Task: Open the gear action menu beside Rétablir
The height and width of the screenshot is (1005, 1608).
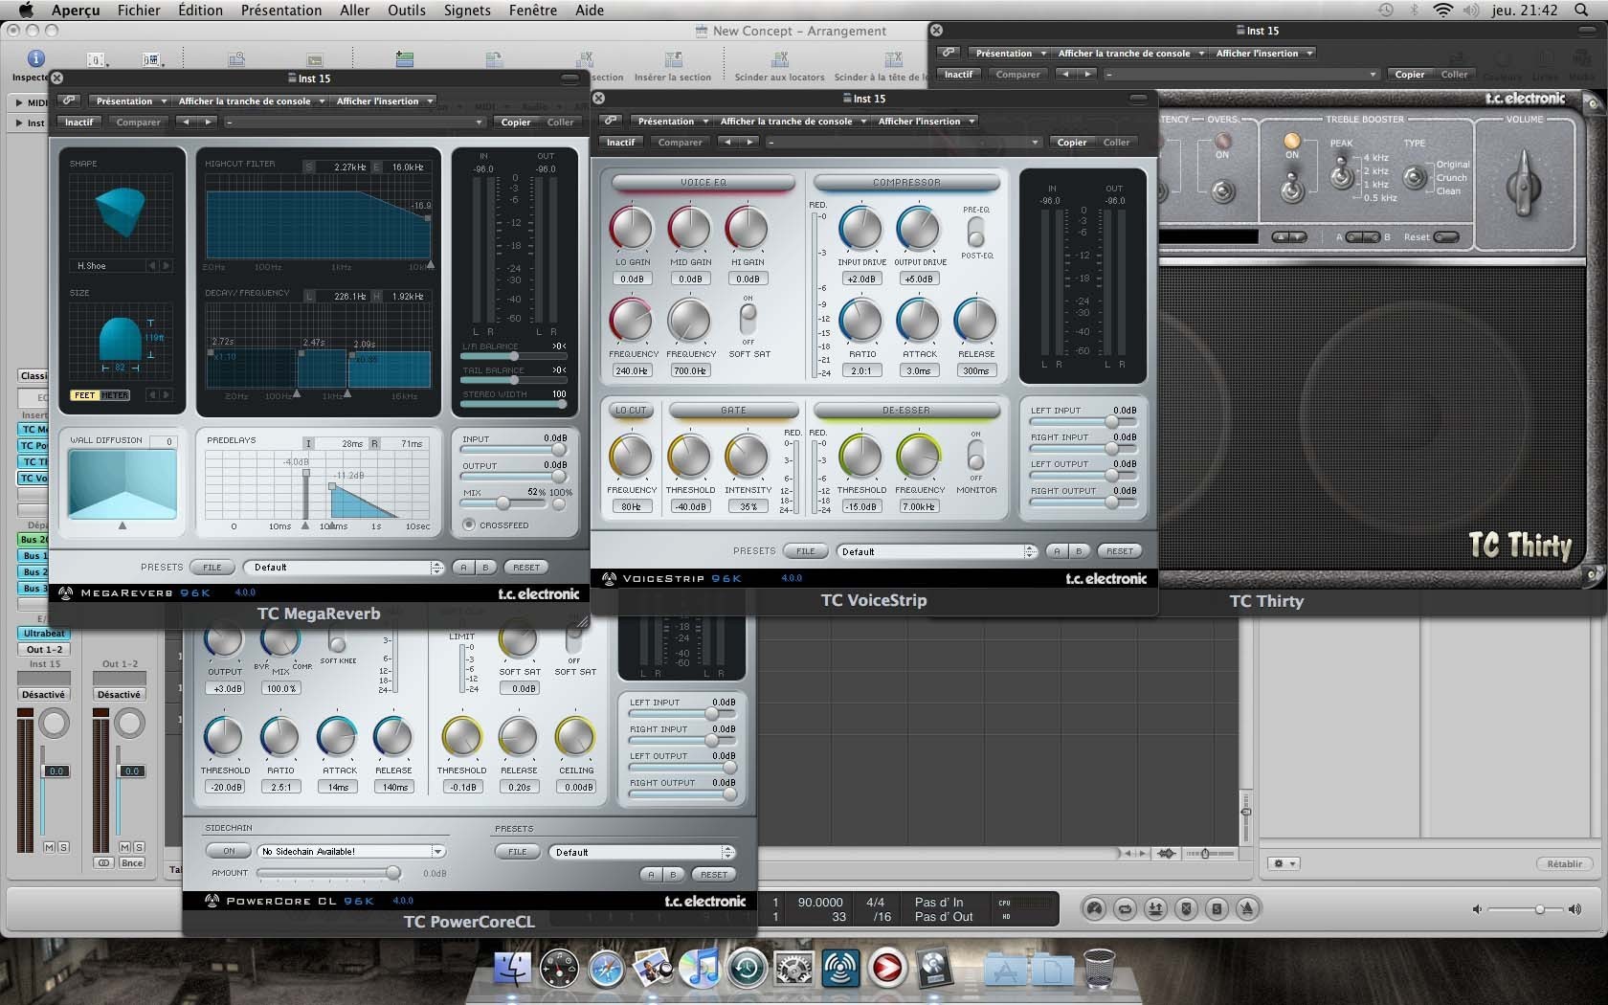Action: 1283,863
